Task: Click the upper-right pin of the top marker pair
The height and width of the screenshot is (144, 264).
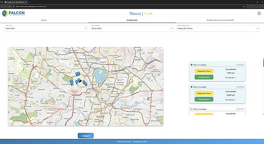Action: click(x=79, y=73)
